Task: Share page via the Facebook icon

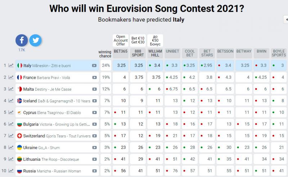Action: pos(22,40)
